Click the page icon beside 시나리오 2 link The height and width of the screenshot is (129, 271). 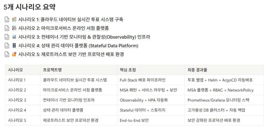(x=7, y=28)
